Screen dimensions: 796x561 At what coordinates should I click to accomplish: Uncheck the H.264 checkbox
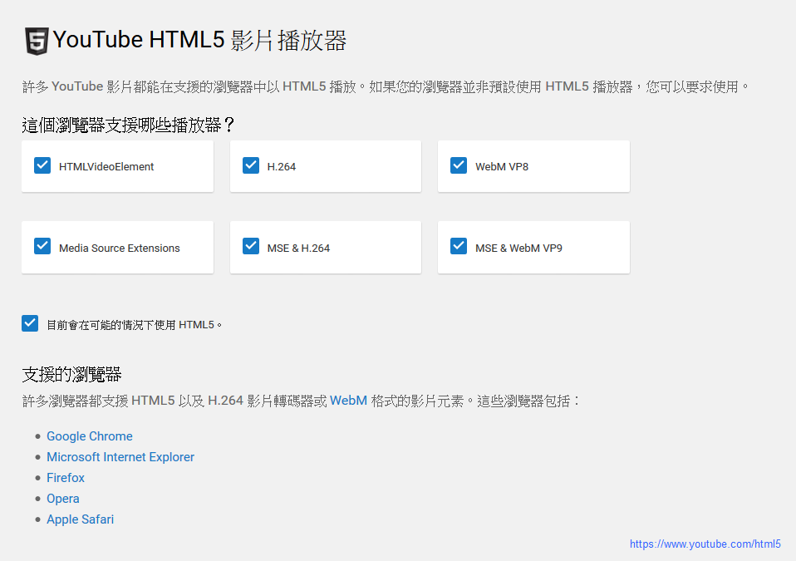coord(251,165)
